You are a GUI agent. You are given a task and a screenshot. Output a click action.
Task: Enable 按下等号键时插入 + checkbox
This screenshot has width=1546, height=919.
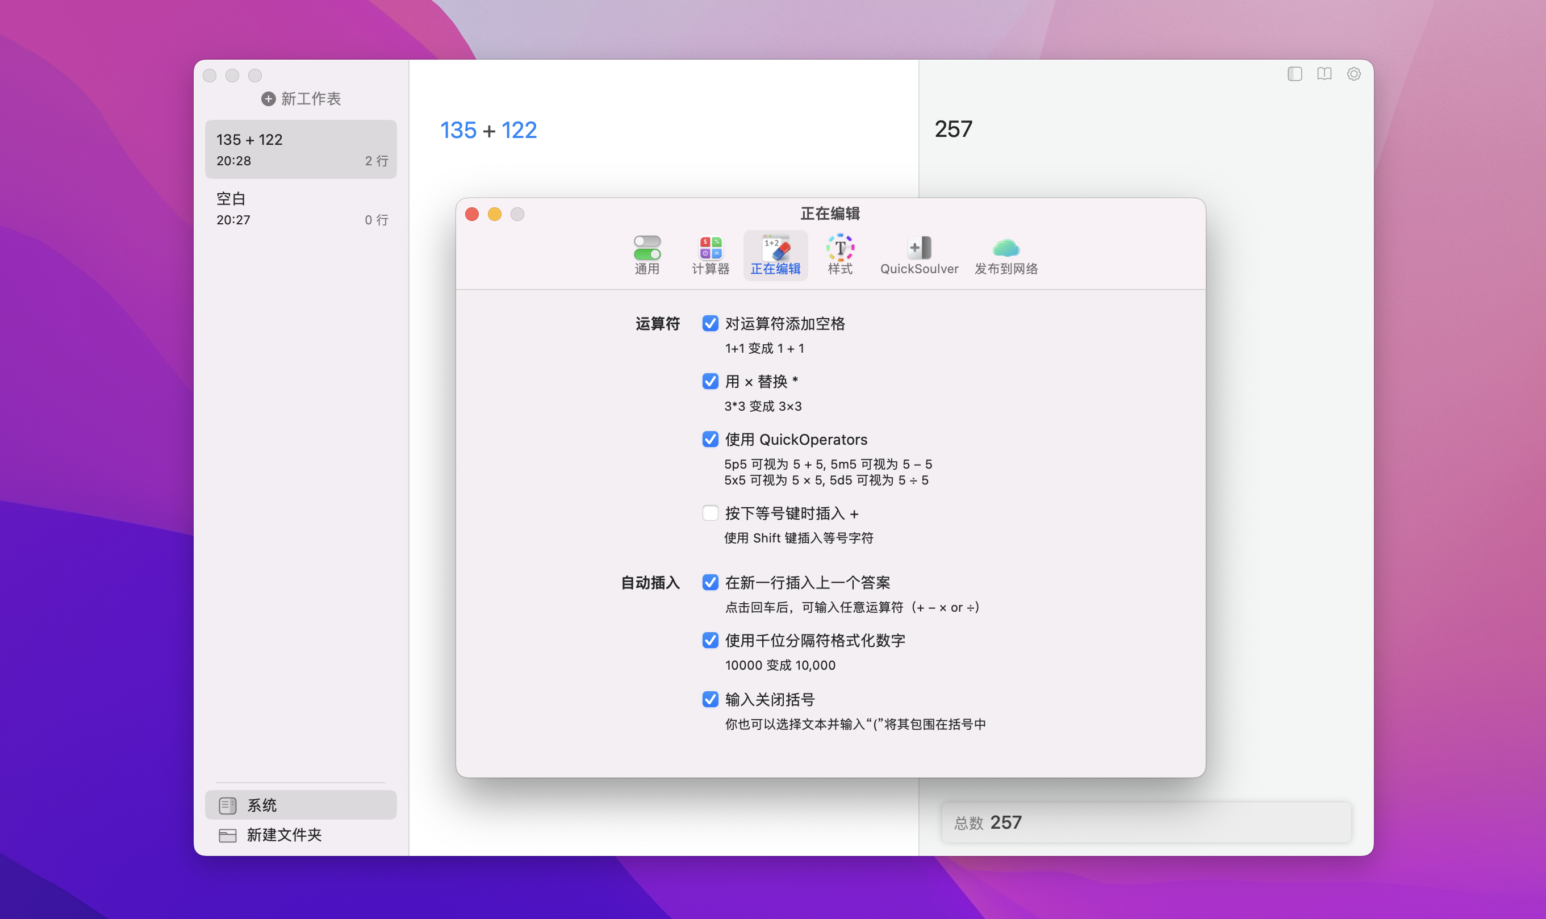point(710,513)
